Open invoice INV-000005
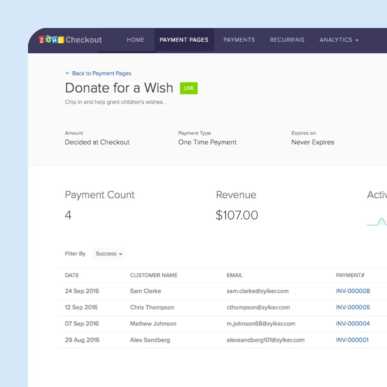The width and height of the screenshot is (387, 387). [x=353, y=307]
